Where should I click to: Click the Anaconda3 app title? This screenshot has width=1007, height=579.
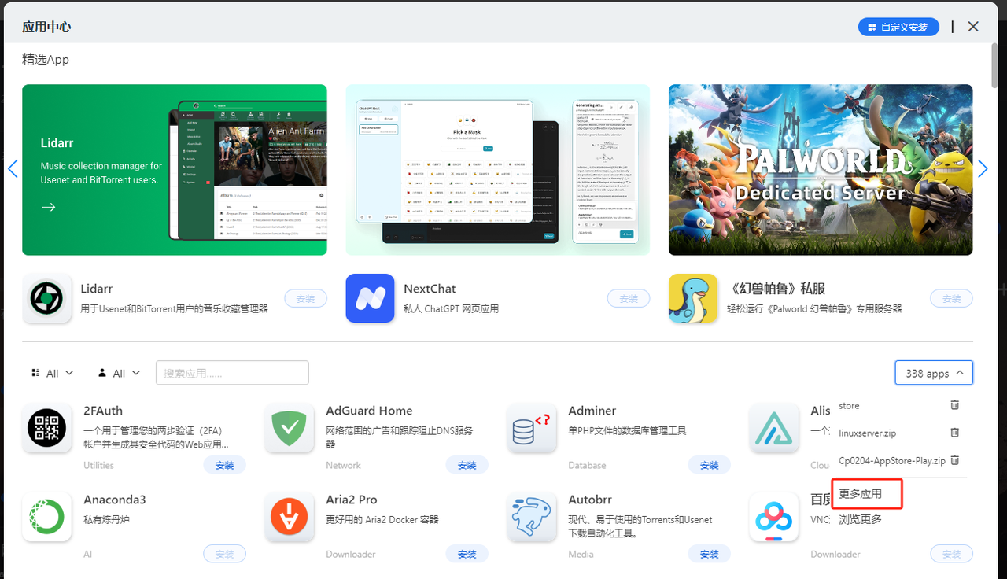coord(115,500)
